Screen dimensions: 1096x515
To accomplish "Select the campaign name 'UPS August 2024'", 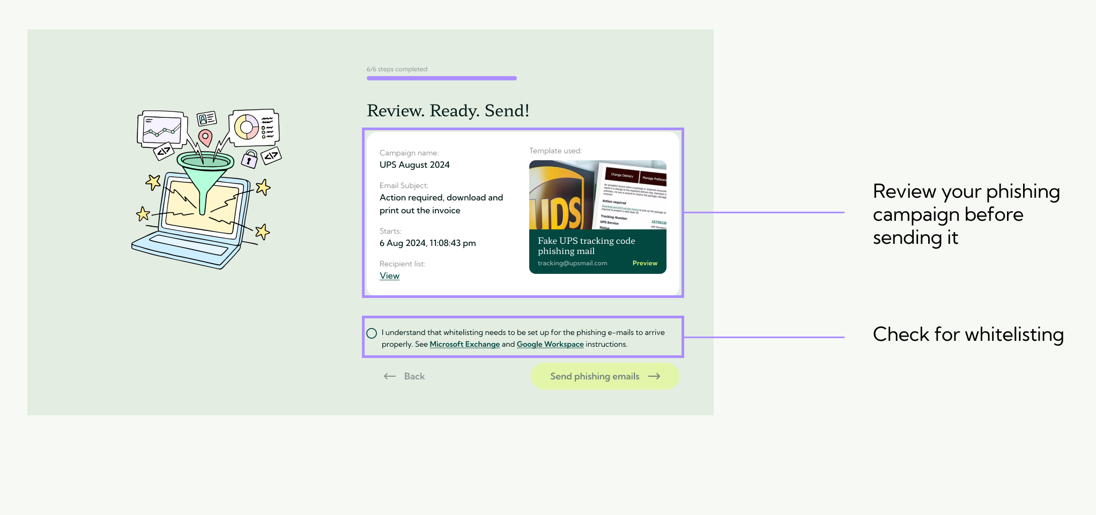I will click(414, 165).
